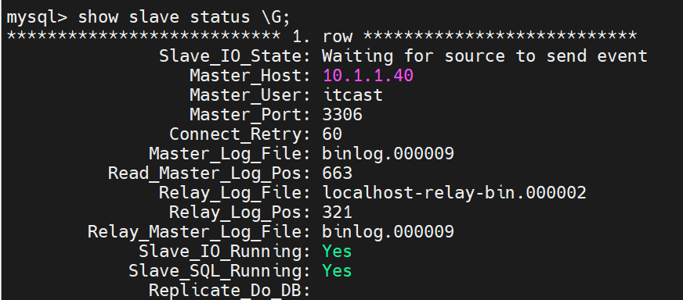Click the magenta Master_Host IP 10.1.1.40
683x300 pixels.
(367, 76)
